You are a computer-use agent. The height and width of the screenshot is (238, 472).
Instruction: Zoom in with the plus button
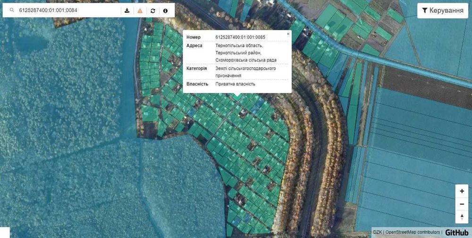(x=462, y=191)
